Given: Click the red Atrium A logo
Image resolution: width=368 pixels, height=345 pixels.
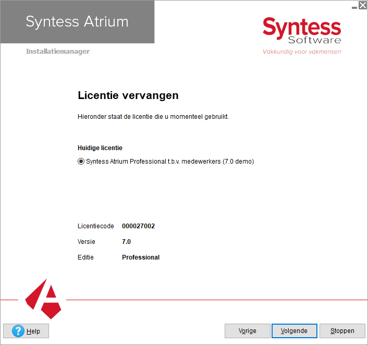Looking at the screenshot, I should coord(43,299).
